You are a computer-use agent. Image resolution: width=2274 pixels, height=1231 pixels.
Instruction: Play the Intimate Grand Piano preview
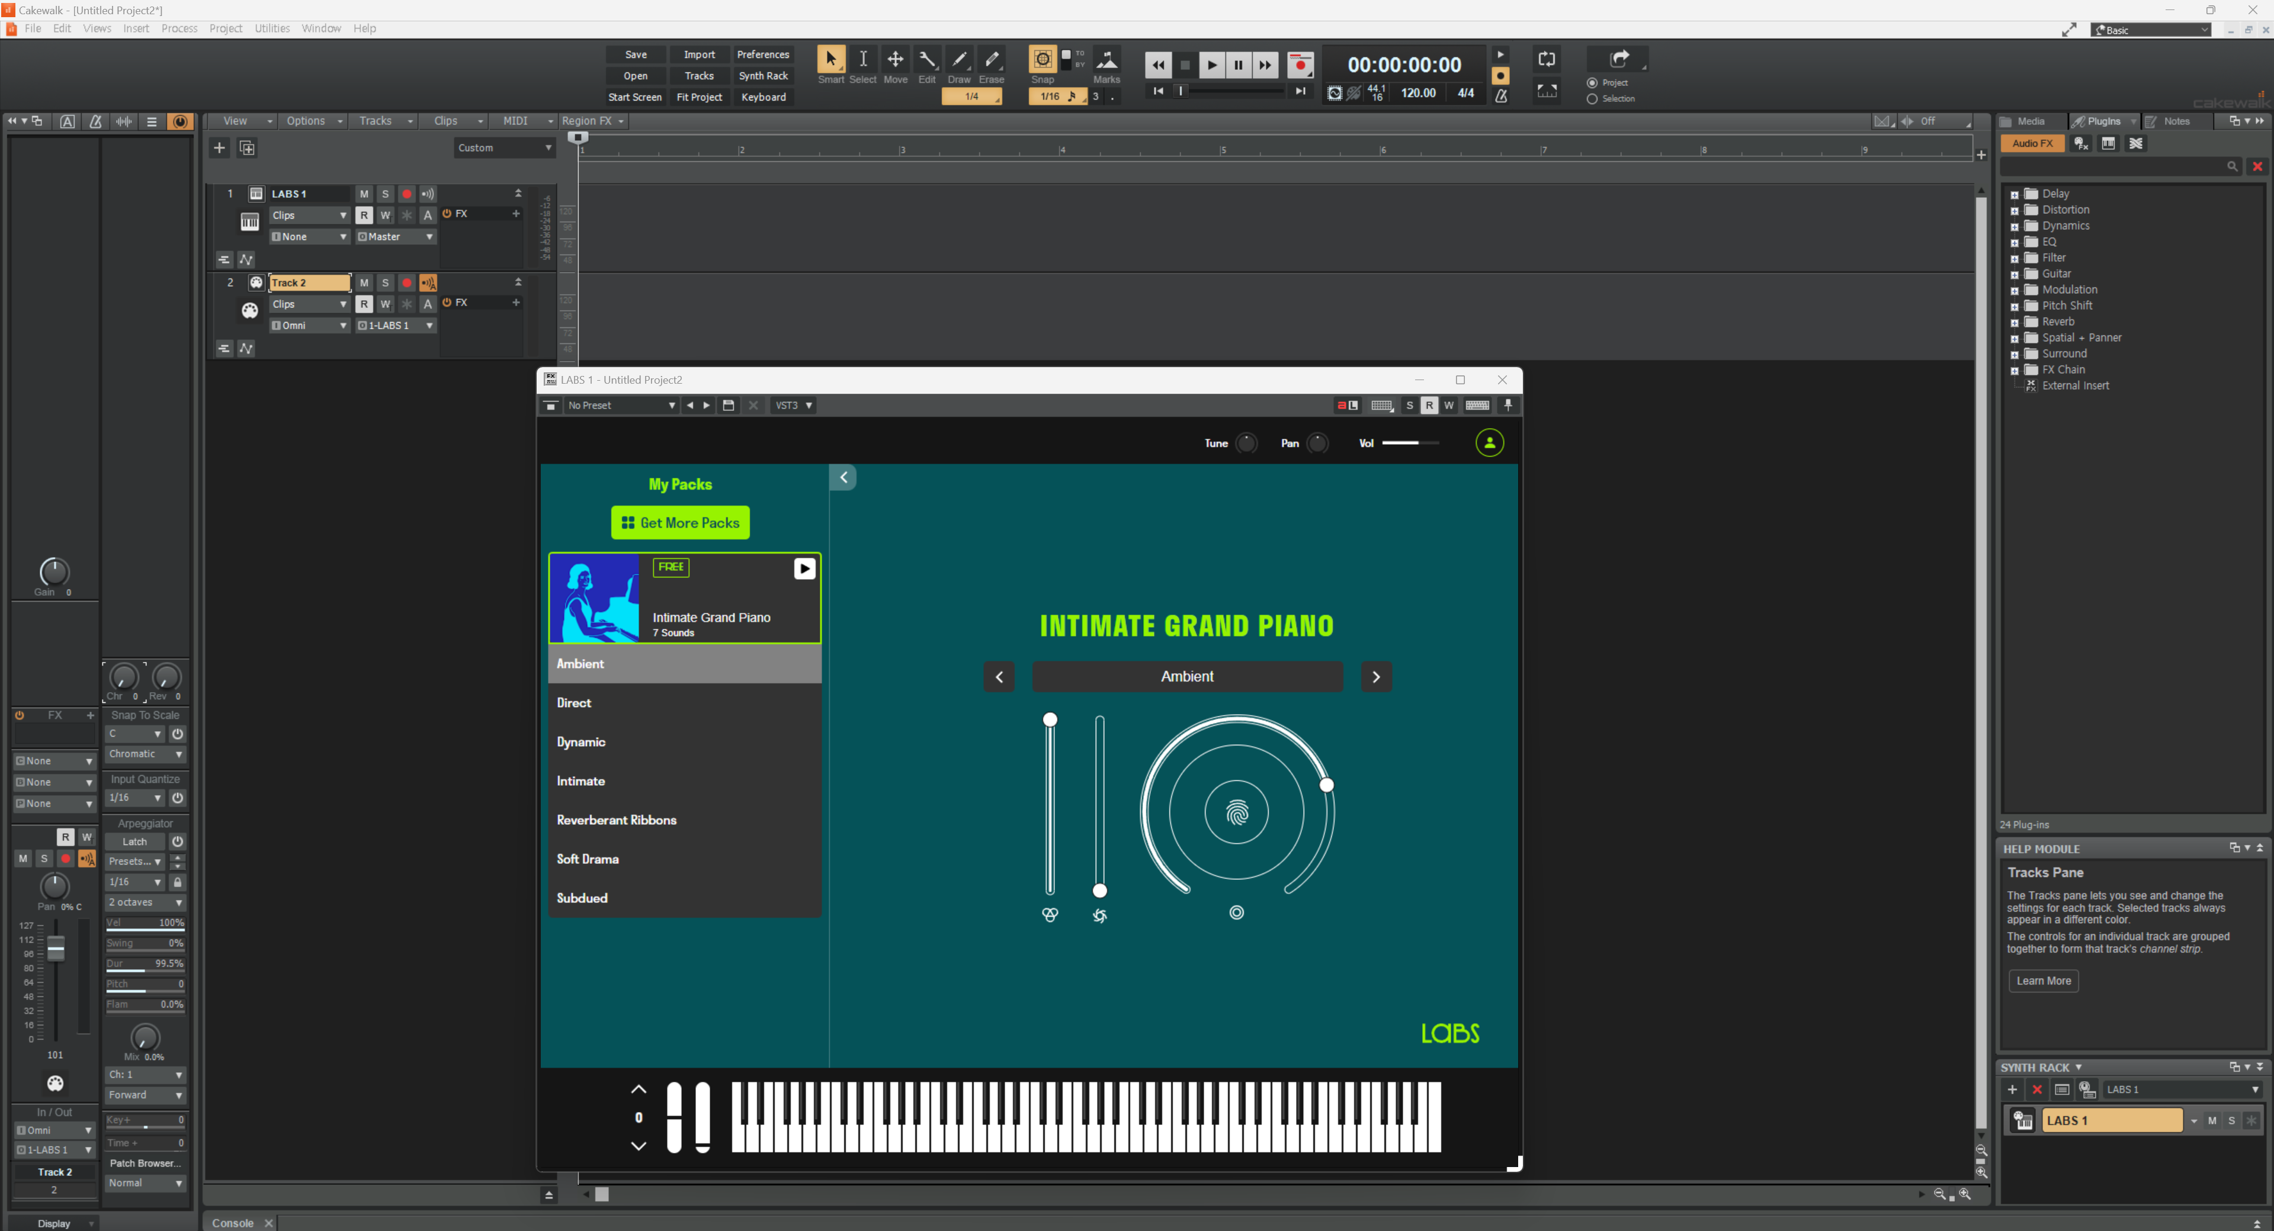803,569
